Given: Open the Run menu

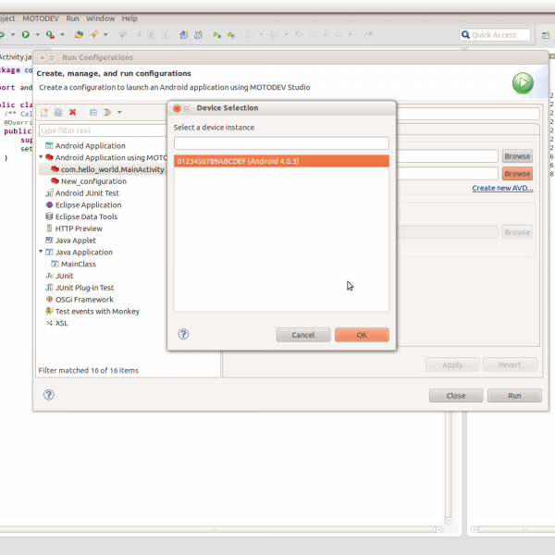Looking at the screenshot, I should 72,18.
